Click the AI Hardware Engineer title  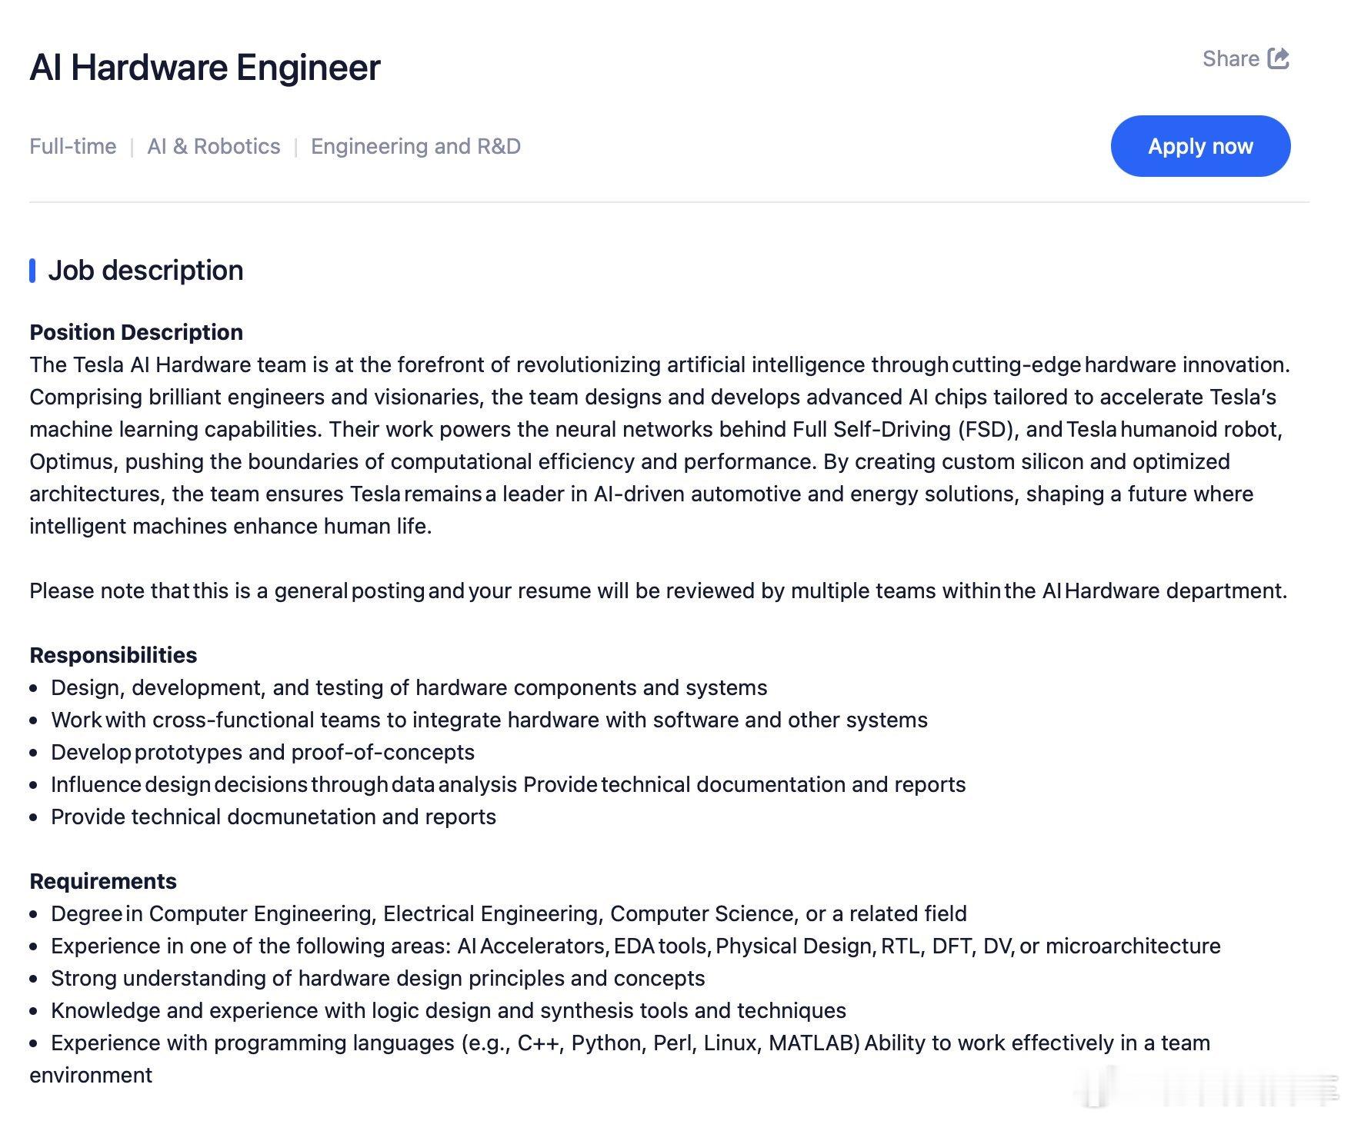[x=205, y=68]
